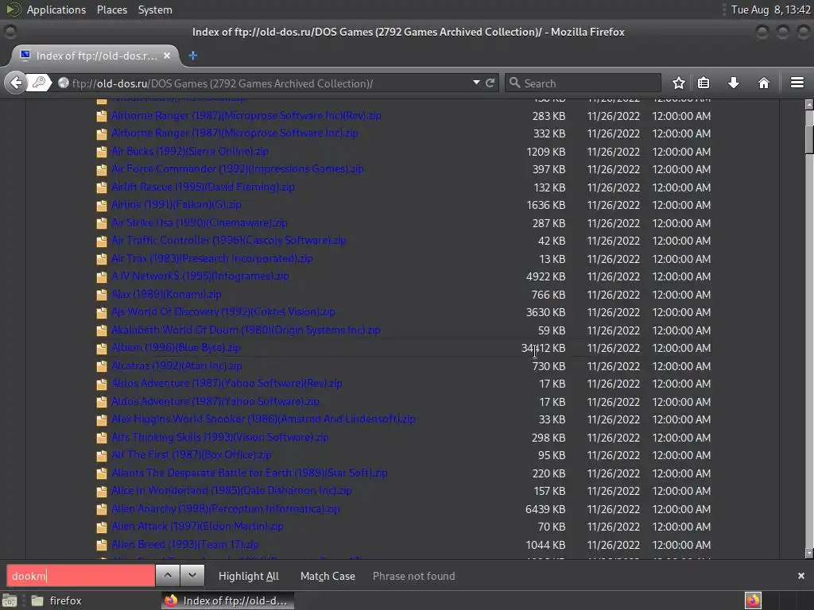Click the 1636 KB size cell

(545, 205)
